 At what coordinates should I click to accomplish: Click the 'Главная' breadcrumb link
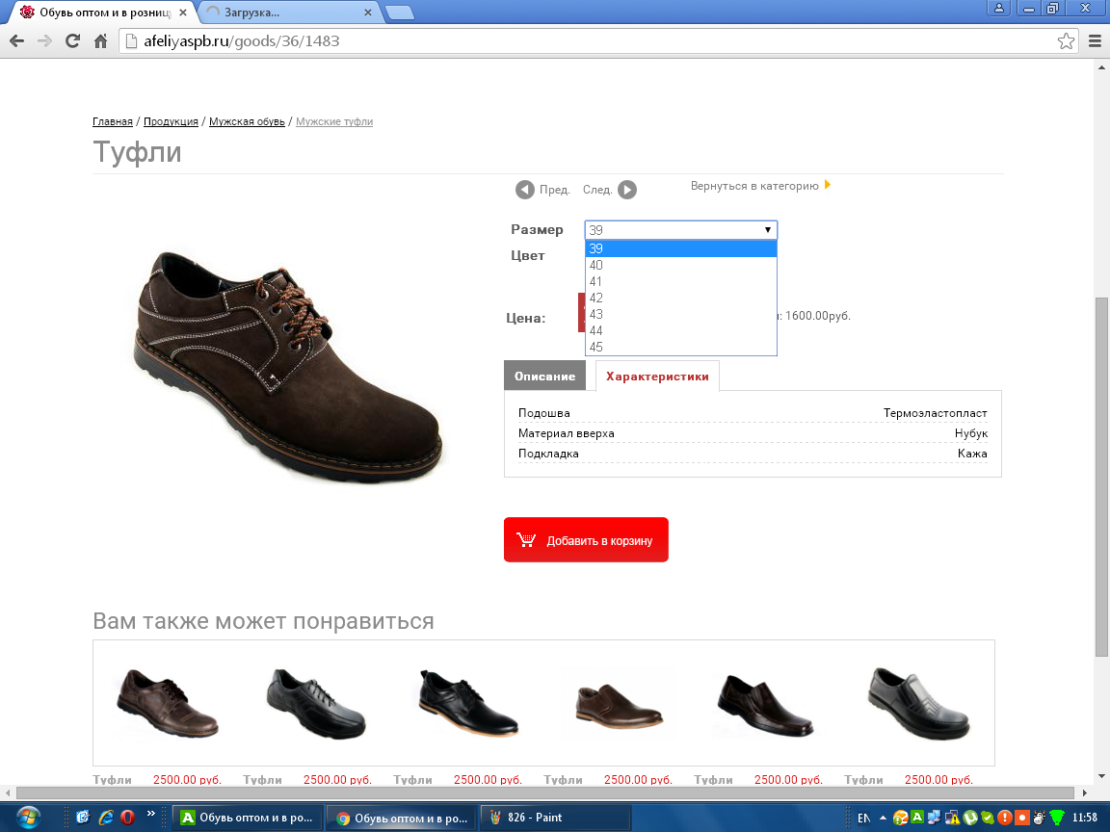click(113, 121)
